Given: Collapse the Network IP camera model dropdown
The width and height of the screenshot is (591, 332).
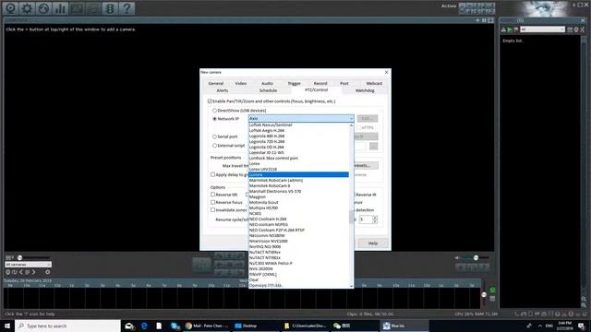Looking at the screenshot, I should (351, 119).
